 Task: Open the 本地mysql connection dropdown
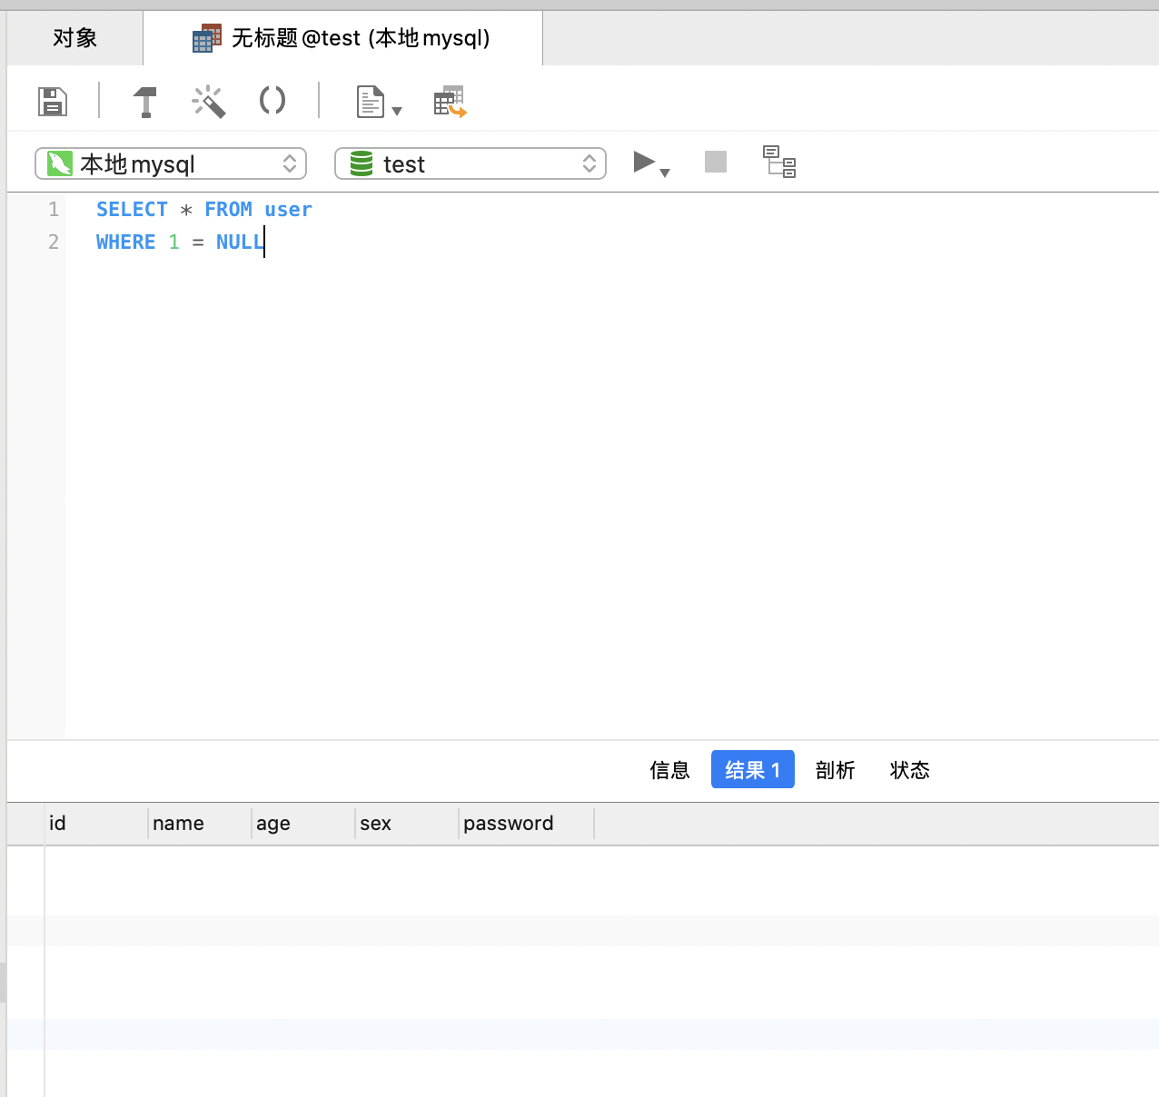coord(171,163)
